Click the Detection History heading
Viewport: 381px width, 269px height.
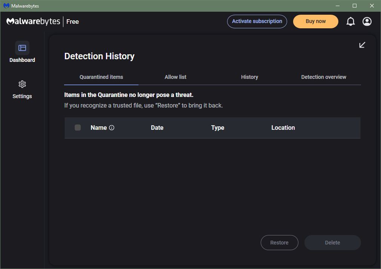pos(99,56)
